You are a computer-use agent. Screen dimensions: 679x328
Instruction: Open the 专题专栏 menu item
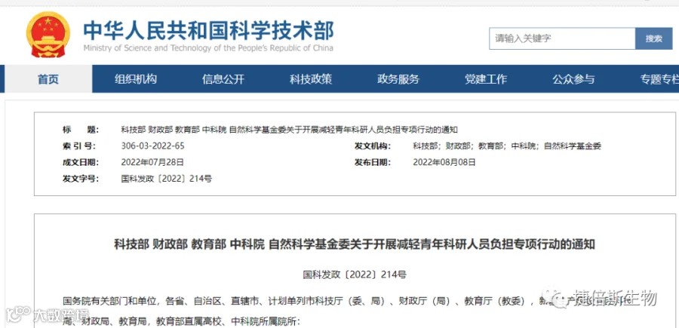coord(659,79)
